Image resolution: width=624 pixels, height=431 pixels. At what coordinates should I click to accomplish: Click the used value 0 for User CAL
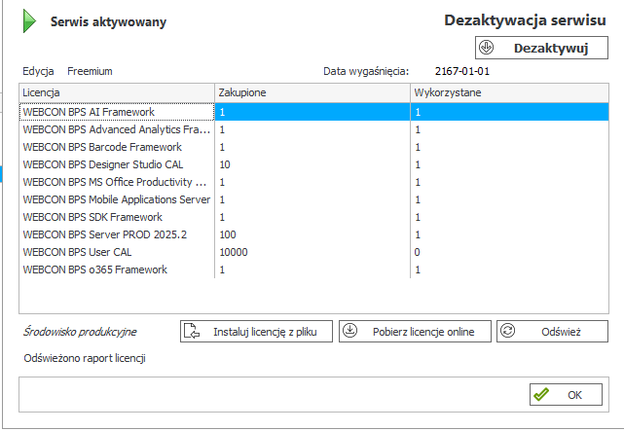[x=417, y=252]
